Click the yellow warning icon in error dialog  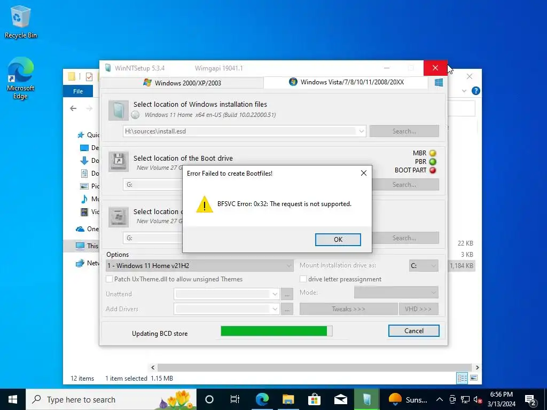click(x=205, y=204)
